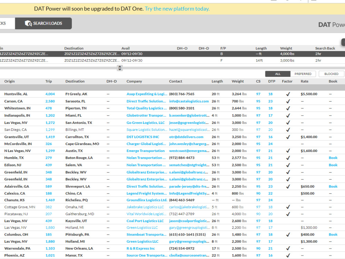Select the Calexico, CA origin cell
Viewport: 345px width, 259px height.
pyautogui.click(x=15, y=193)
